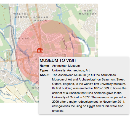Click the word unveiled in description
This screenshot has width=130, height=117.
click(x=58, y=111)
